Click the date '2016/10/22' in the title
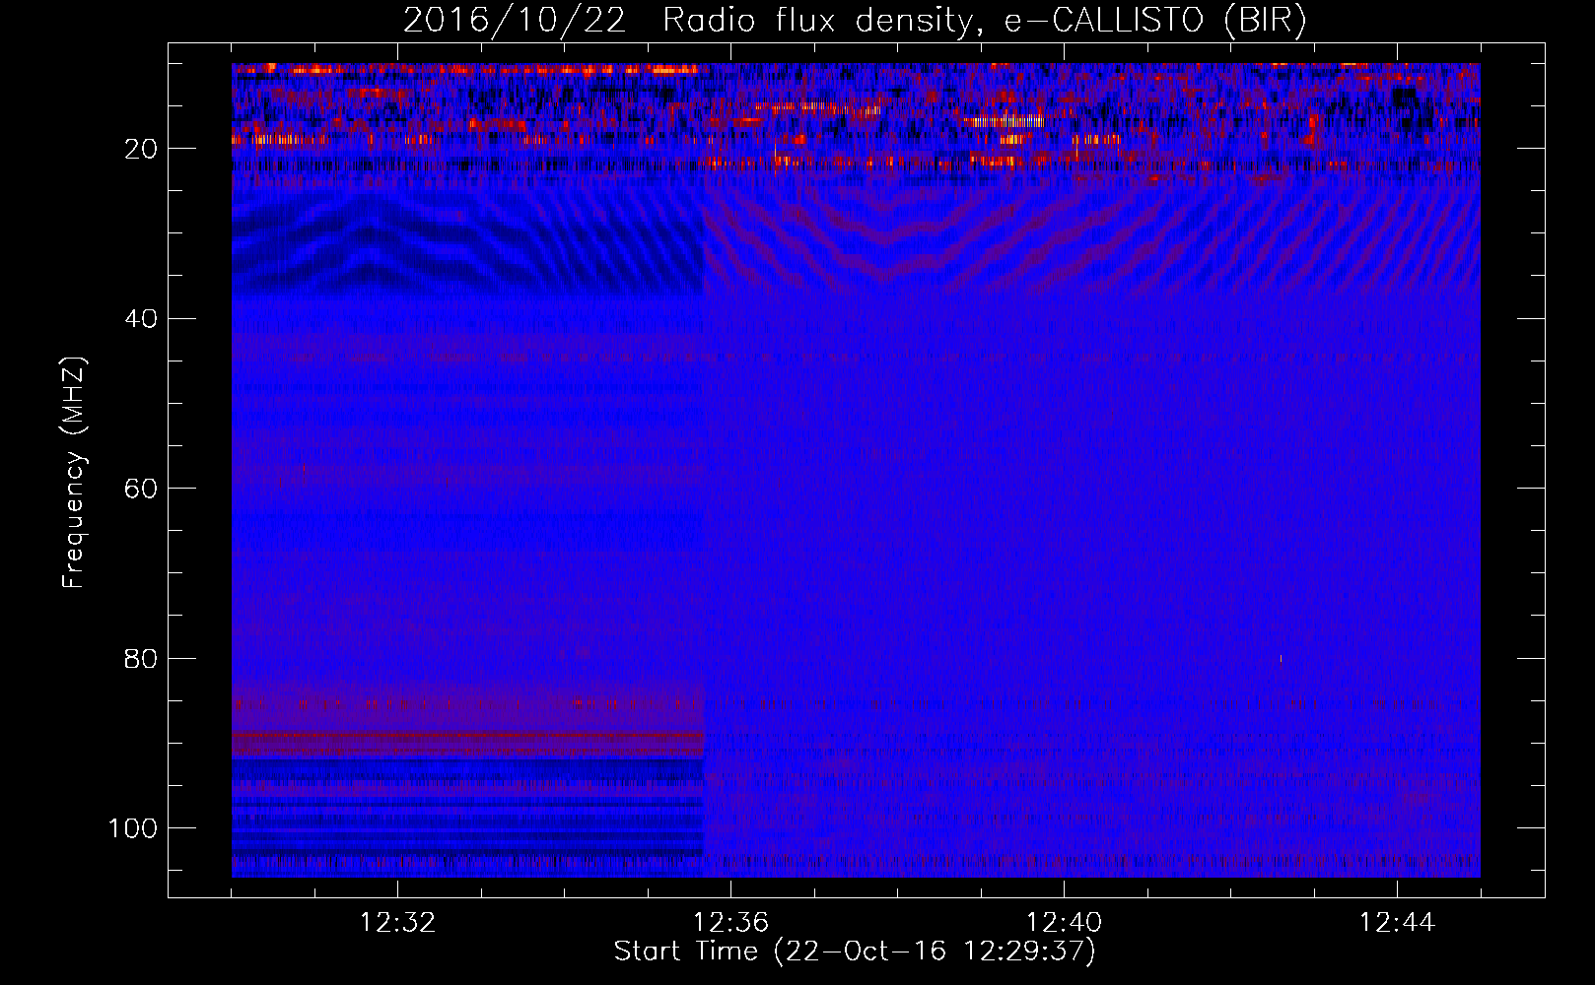1595x985 pixels. (x=515, y=21)
